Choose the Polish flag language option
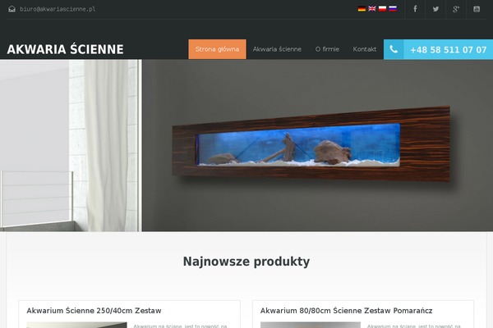493x328 pixels. [382, 9]
